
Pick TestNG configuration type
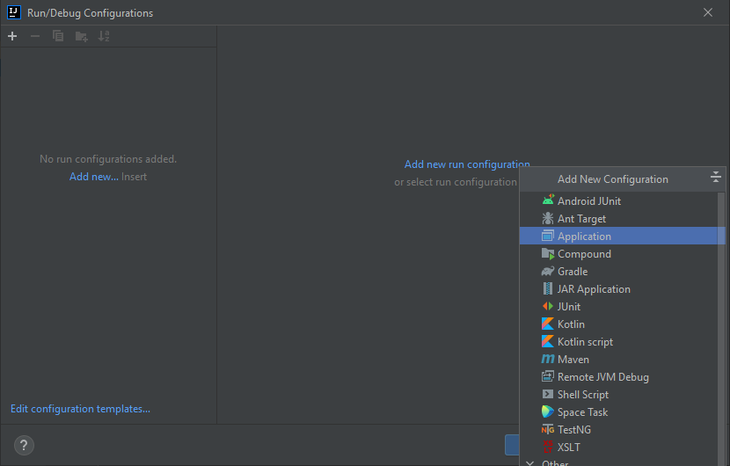(x=618, y=430)
